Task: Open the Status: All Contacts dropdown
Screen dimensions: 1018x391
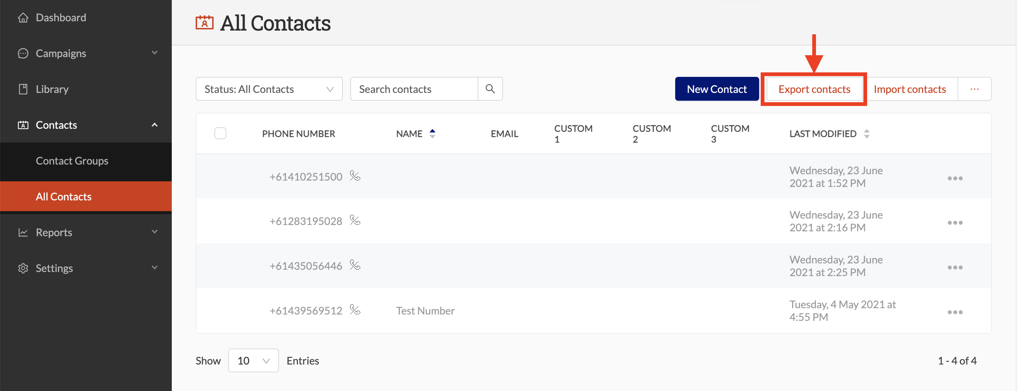Action: 269,89
